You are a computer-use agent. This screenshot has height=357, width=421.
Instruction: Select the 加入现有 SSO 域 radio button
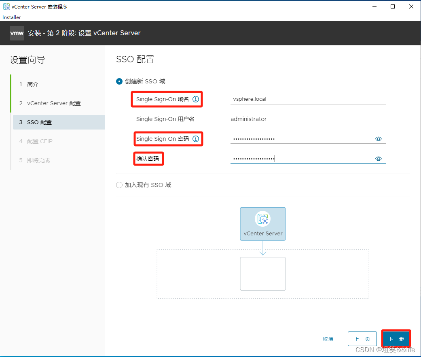click(x=119, y=185)
